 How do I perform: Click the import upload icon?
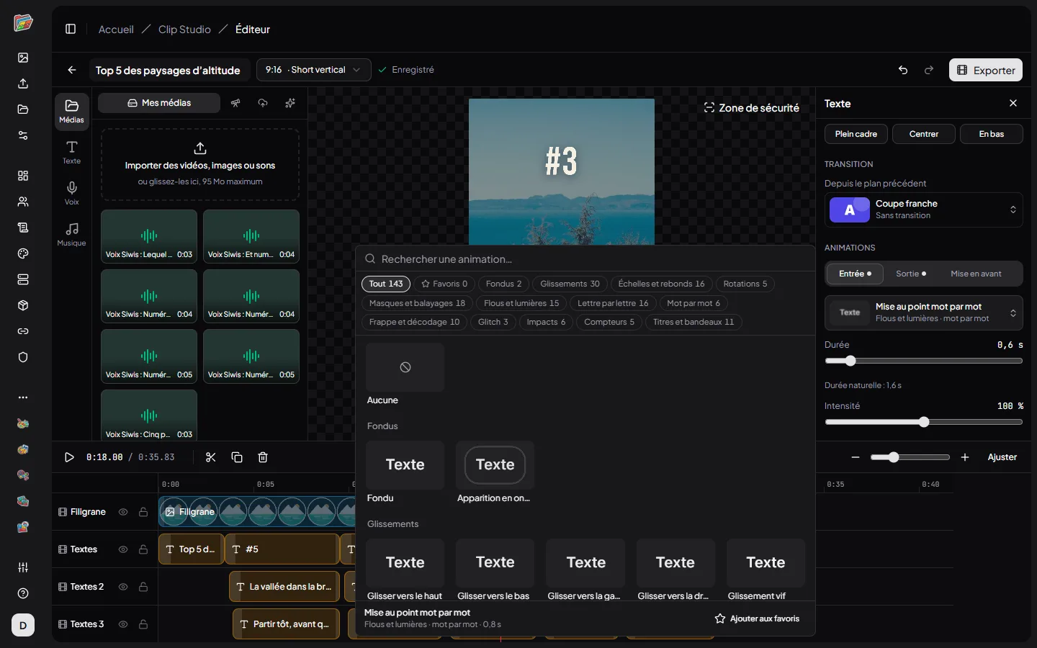pyautogui.click(x=200, y=148)
